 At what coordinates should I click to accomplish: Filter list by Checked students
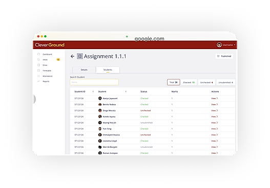[189, 82]
